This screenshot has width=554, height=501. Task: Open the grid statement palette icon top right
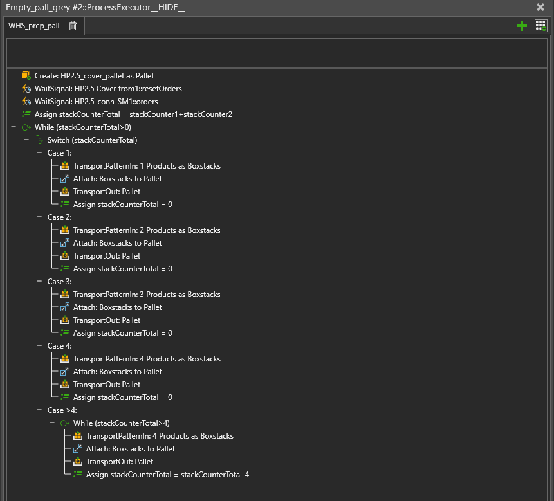point(541,26)
